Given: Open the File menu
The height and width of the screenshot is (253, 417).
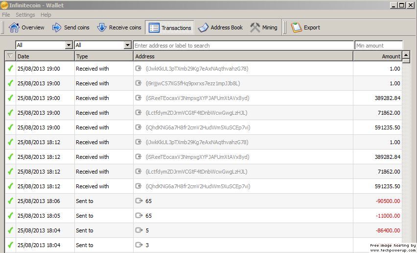Looking at the screenshot, I should [x=6, y=15].
